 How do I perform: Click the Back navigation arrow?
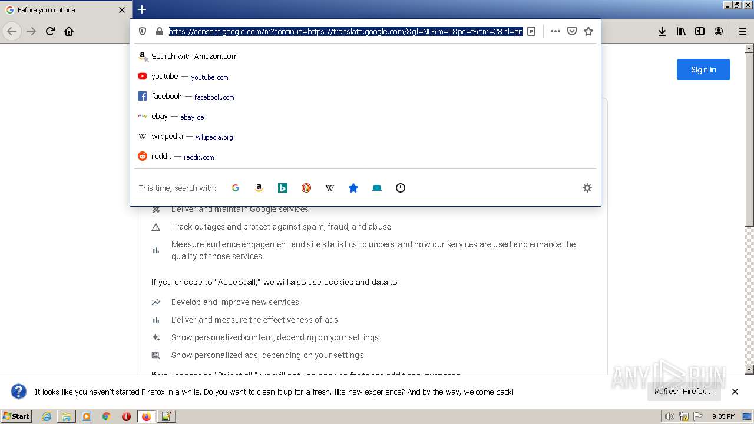point(12,31)
